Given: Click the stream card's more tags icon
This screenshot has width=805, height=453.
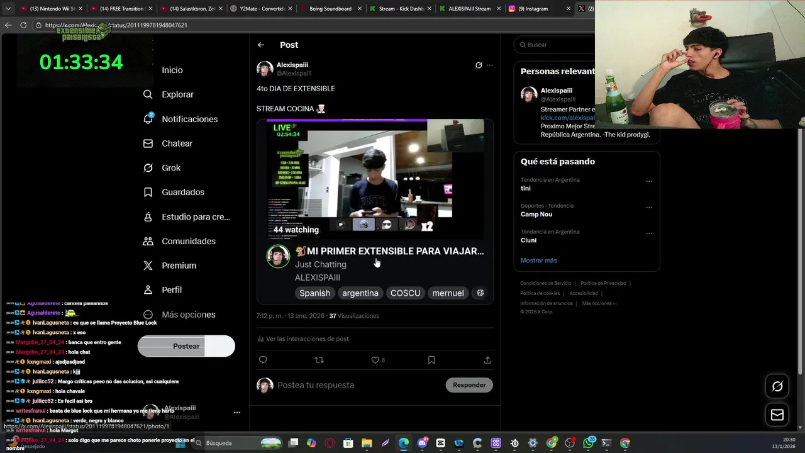Looking at the screenshot, I should click(x=480, y=293).
